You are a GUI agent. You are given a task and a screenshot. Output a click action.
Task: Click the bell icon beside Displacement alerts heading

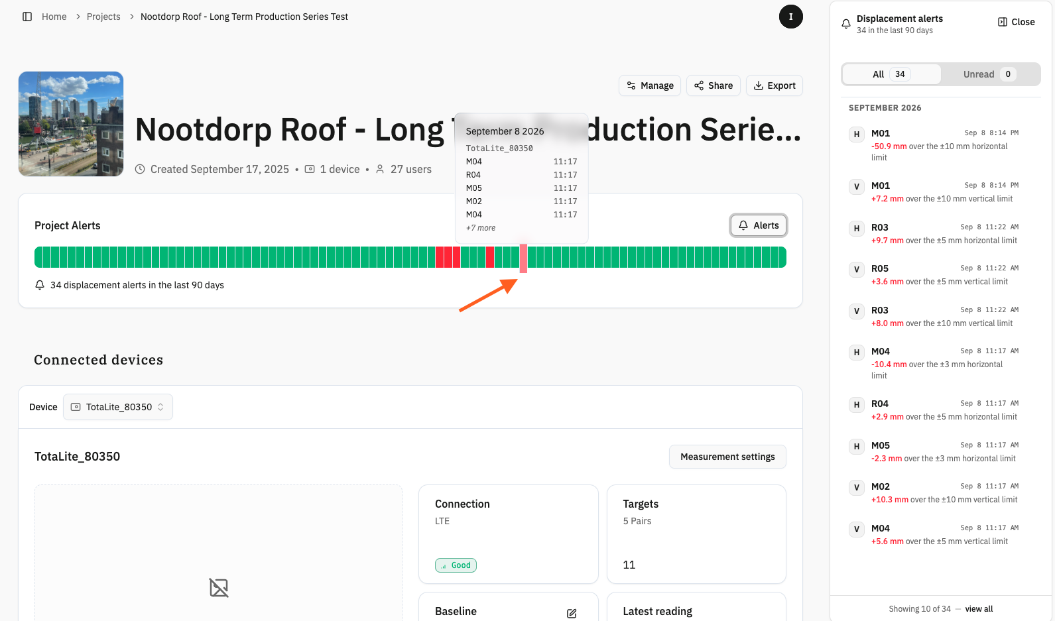click(x=845, y=24)
